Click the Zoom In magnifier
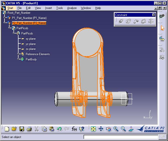This screenshot has width=168, height=141. [x=116, y=129]
